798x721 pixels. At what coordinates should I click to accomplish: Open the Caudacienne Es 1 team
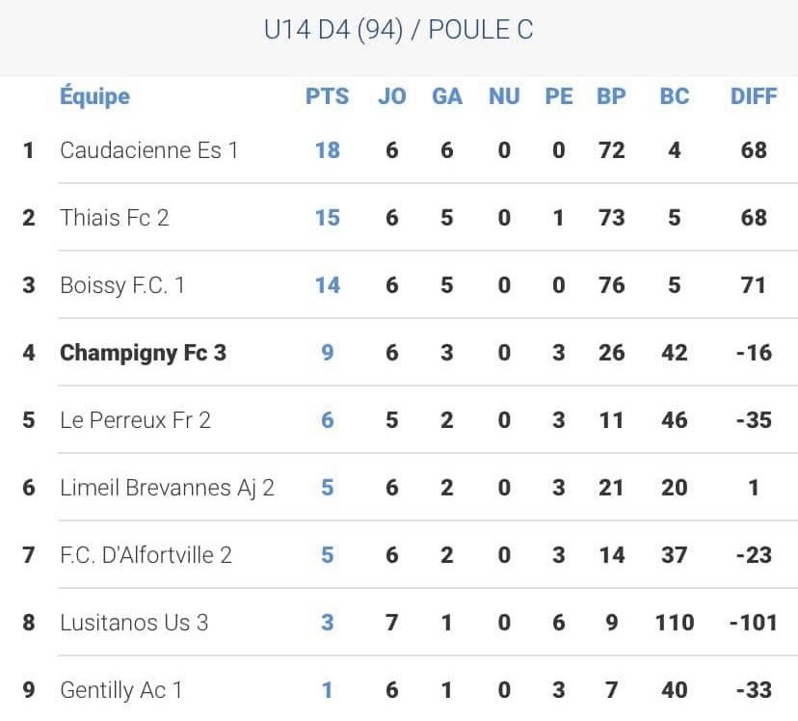pyautogui.click(x=148, y=150)
